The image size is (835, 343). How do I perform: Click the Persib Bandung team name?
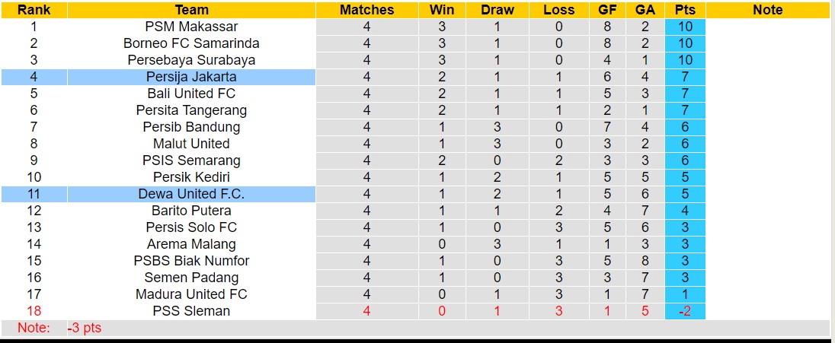[191, 127]
